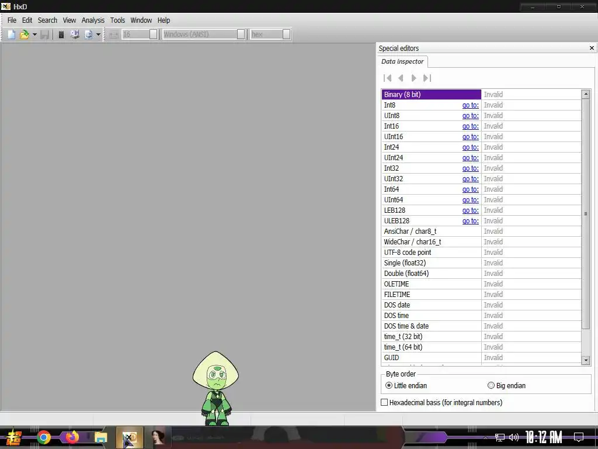The width and height of the screenshot is (598, 449).
Task: Click the UInt32 go to link
Action: 470,179
